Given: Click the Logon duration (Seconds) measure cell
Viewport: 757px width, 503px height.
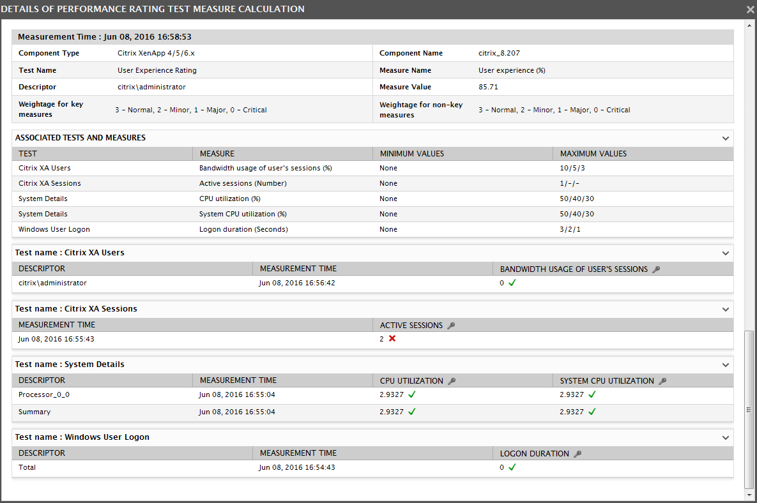Looking at the screenshot, I should [x=243, y=230].
